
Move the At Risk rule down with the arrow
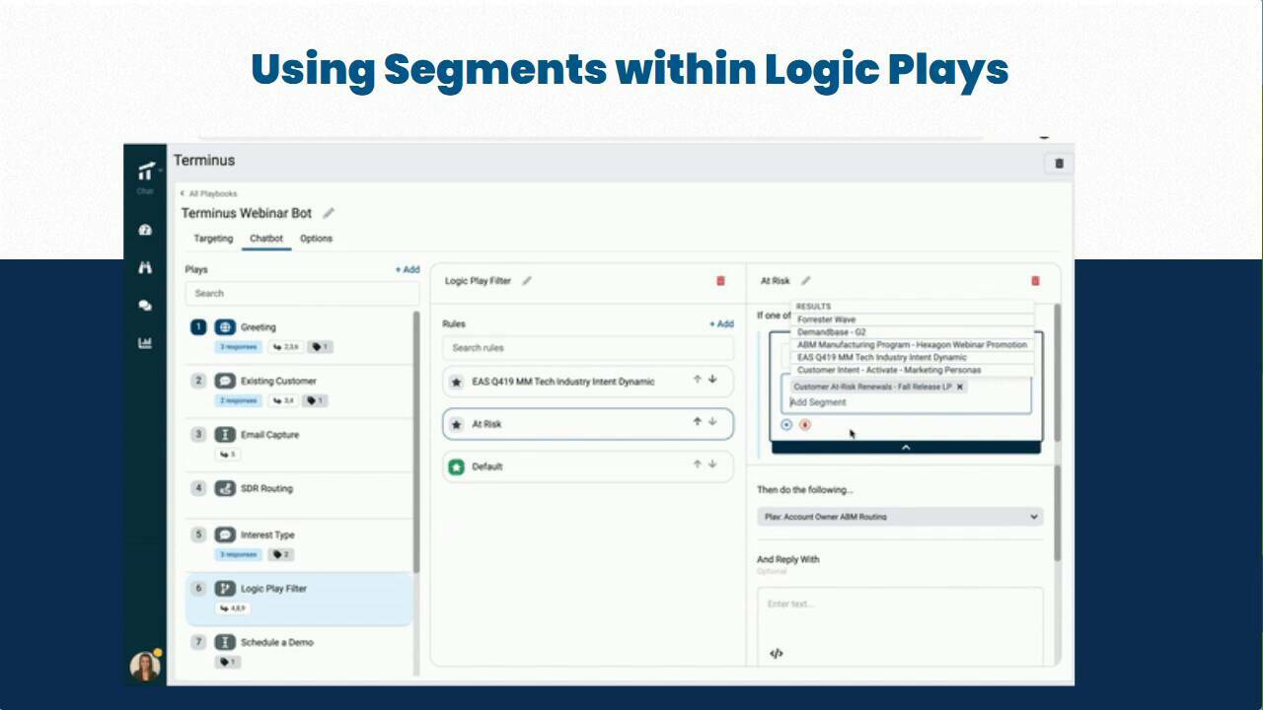click(712, 423)
